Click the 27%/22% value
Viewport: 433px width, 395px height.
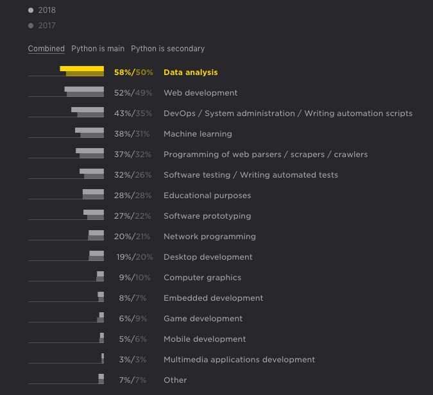click(133, 216)
